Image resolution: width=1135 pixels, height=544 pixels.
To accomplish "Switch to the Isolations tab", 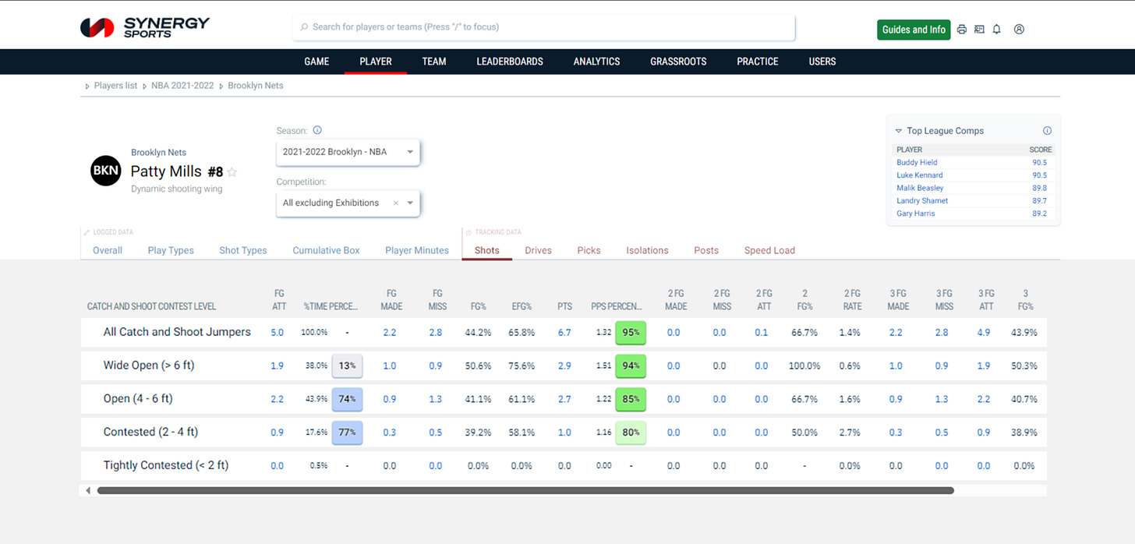I will tap(648, 250).
